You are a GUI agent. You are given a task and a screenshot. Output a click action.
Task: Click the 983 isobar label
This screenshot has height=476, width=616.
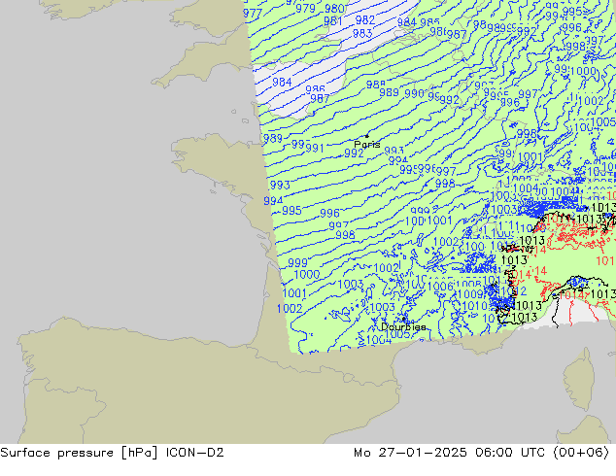362,33
